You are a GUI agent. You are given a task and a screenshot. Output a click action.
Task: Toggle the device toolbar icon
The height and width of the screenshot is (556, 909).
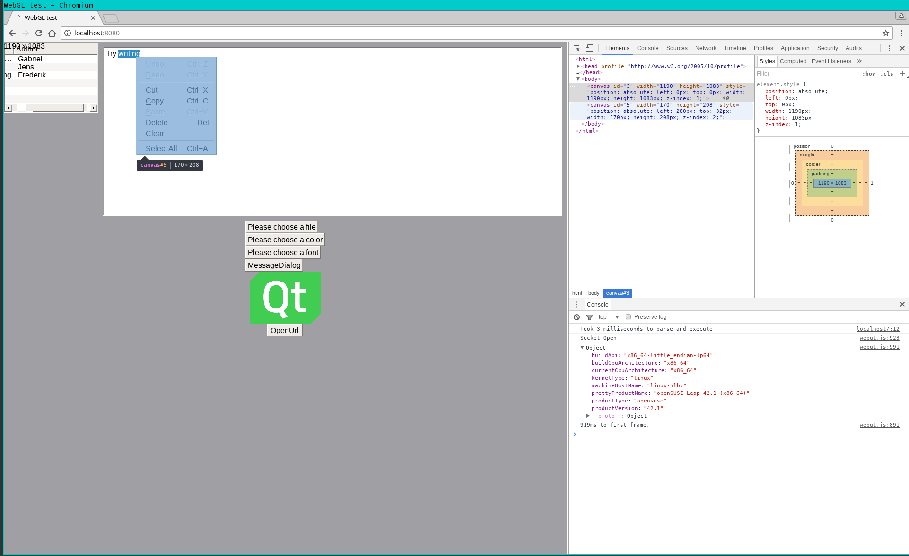click(589, 48)
